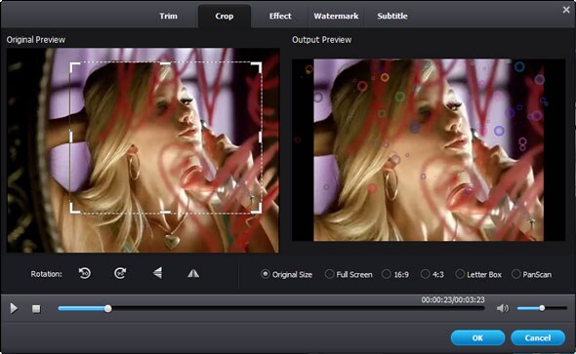Image resolution: width=576 pixels, height=354 pixels.
Task: Click the 00:00:23/00:03:23 time display
Action: click(453, 299)
